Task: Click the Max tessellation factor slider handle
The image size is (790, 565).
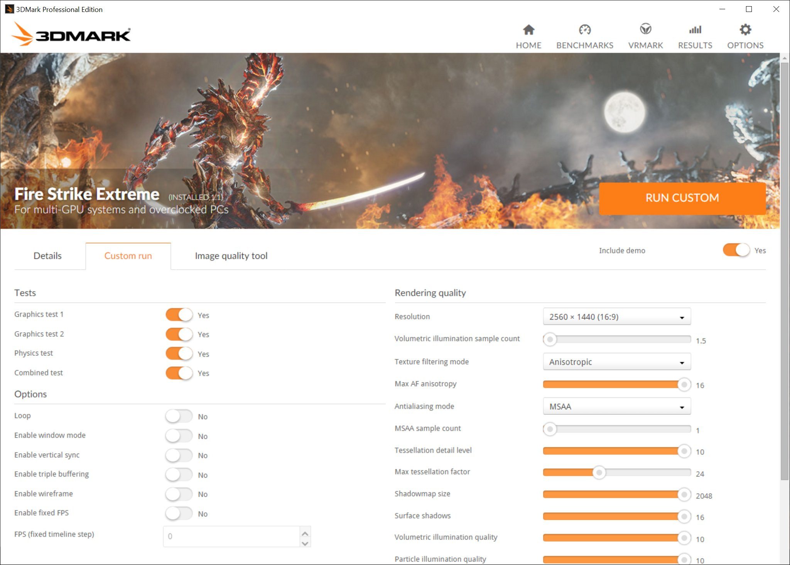Action: (599, 472)
